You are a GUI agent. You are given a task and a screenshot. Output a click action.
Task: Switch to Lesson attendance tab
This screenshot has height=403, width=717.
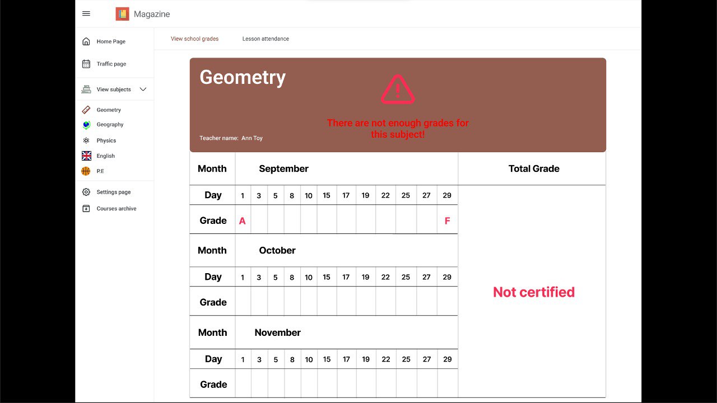[x=266, y=39]
